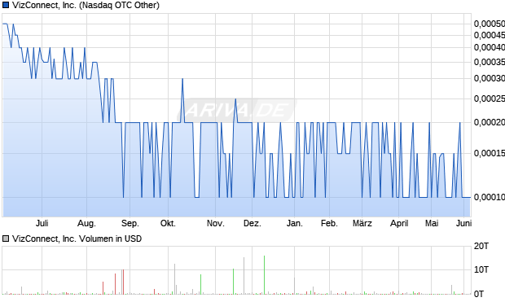Click the 10T volume axis label

click(x=481, y=269)
